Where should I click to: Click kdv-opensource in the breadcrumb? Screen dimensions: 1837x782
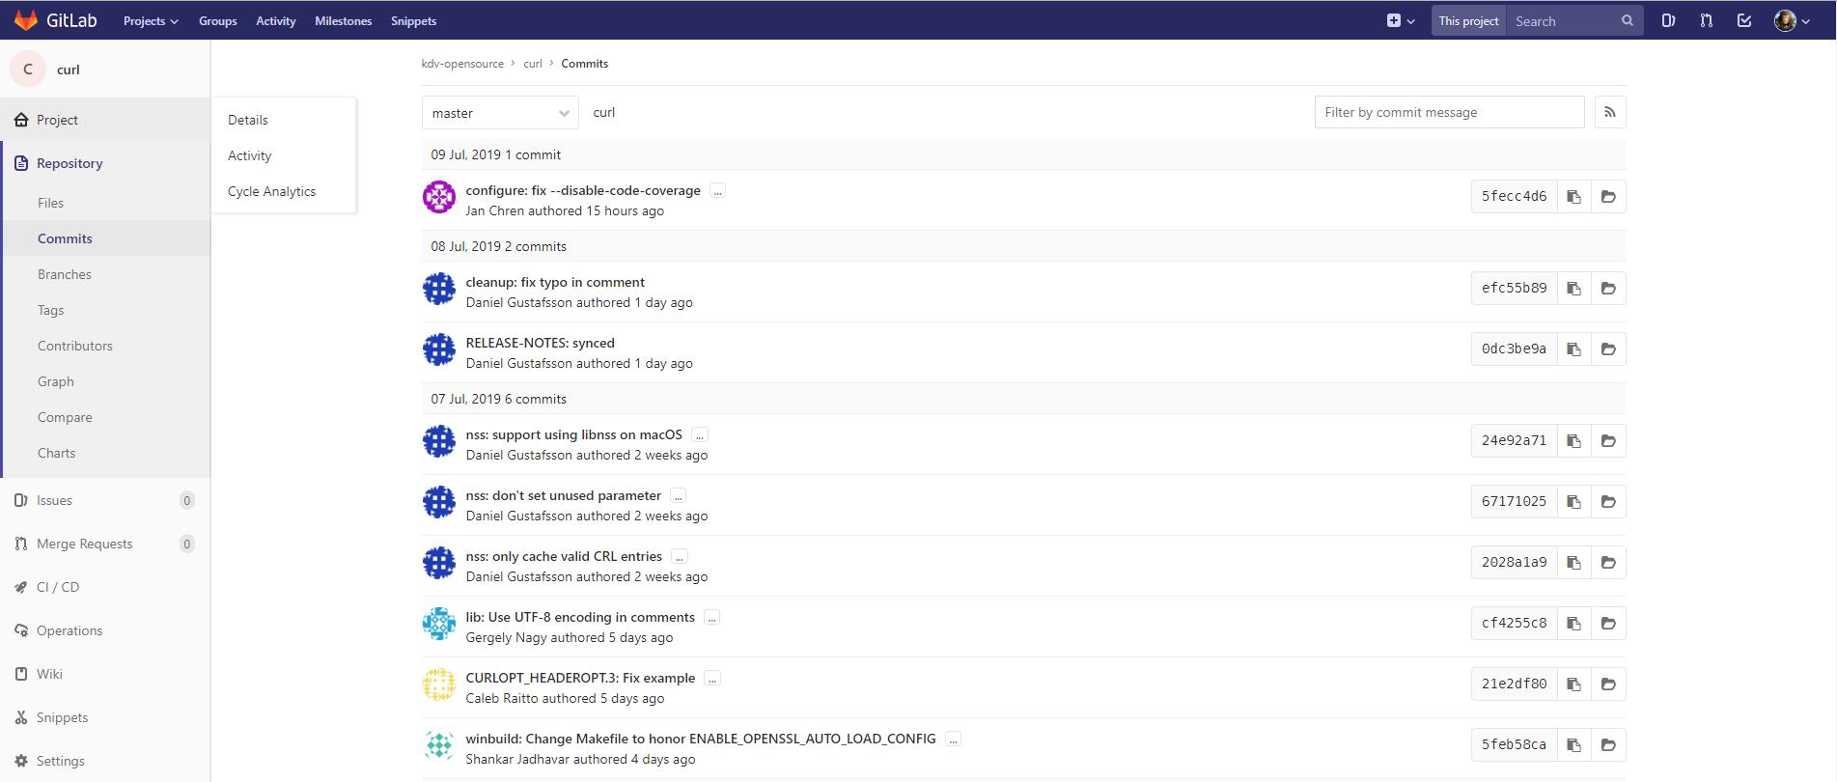pos(462,64)
